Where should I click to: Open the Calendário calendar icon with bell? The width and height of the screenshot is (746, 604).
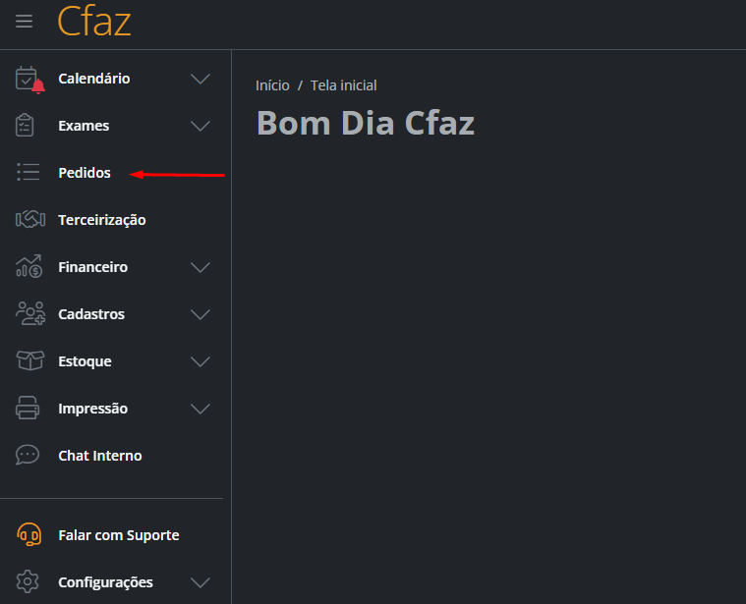(29, 80)
